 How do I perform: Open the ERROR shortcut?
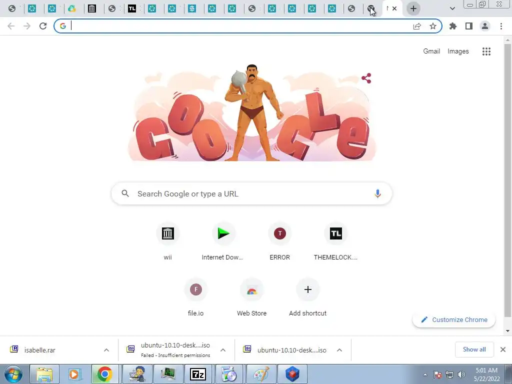click(x=280, y=241)
